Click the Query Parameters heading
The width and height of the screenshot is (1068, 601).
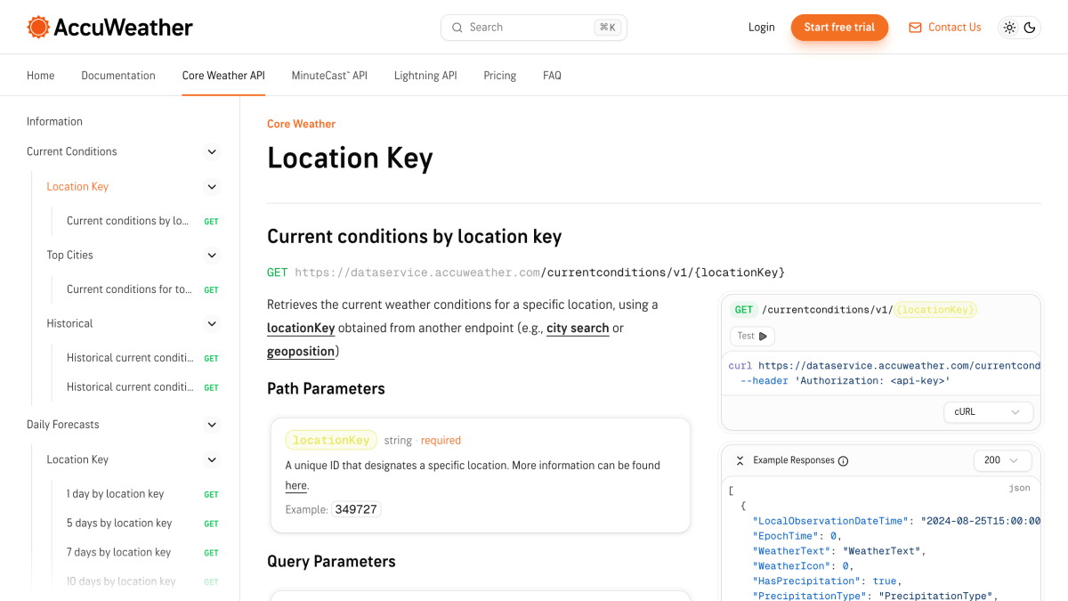[331, 562]
